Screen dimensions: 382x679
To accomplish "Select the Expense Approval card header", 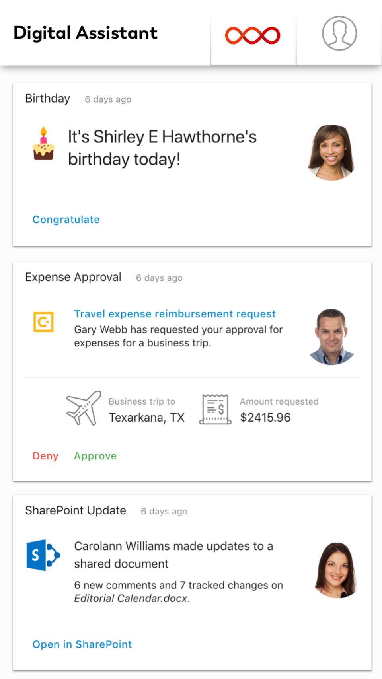I will (73, 277).
